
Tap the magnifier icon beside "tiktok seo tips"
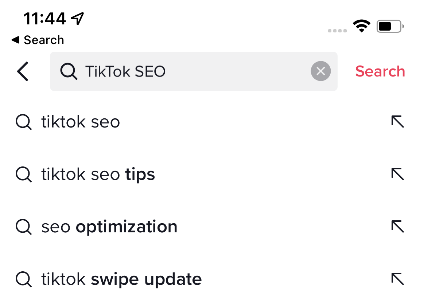(x=23, y=174)
